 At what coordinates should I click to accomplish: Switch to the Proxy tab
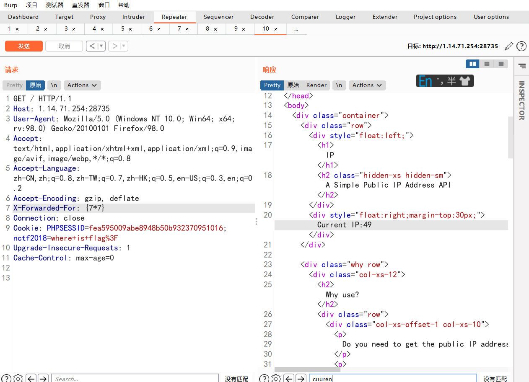pyautogui.click(x=98, y=17)
